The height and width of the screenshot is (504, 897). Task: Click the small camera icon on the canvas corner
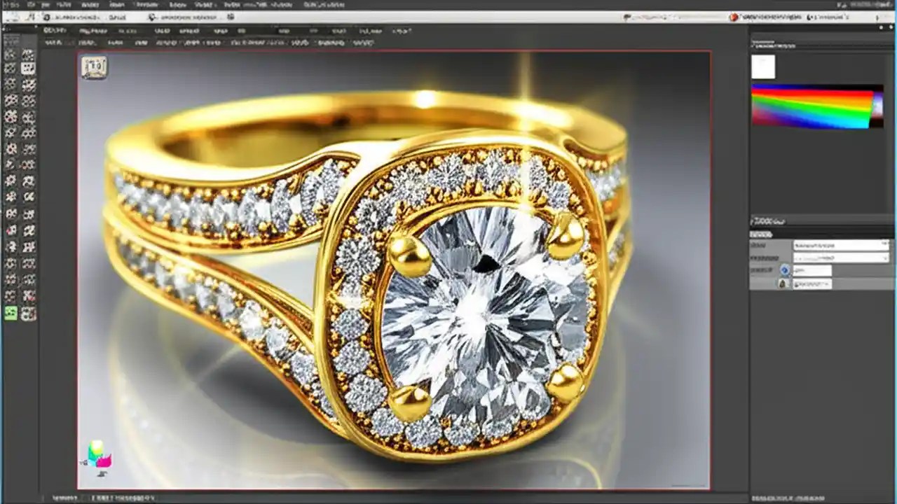click(x=94, y=66)
